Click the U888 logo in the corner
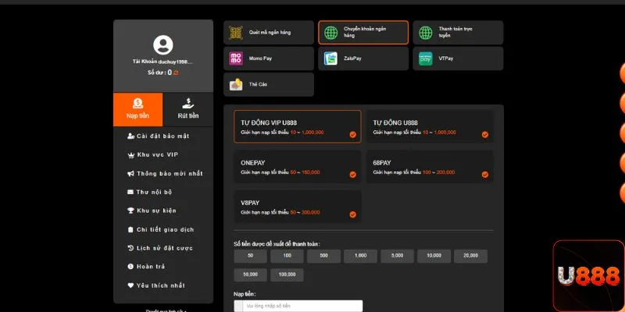625x312 pixels. pyautogui.click(x=589, y=276)
